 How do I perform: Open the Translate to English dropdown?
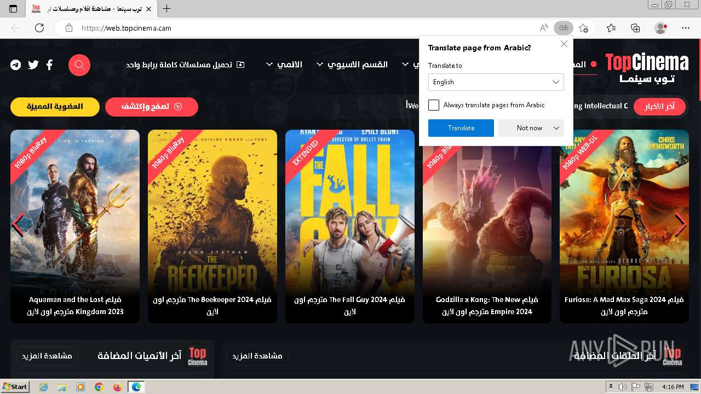coord(496,82)
